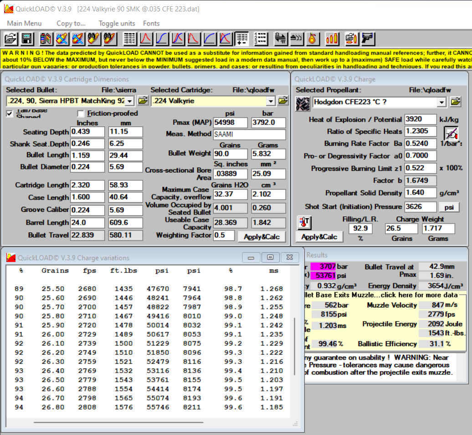Click the Seating Depth inches field
Screen dimensions: 472x435
(87, 132)
